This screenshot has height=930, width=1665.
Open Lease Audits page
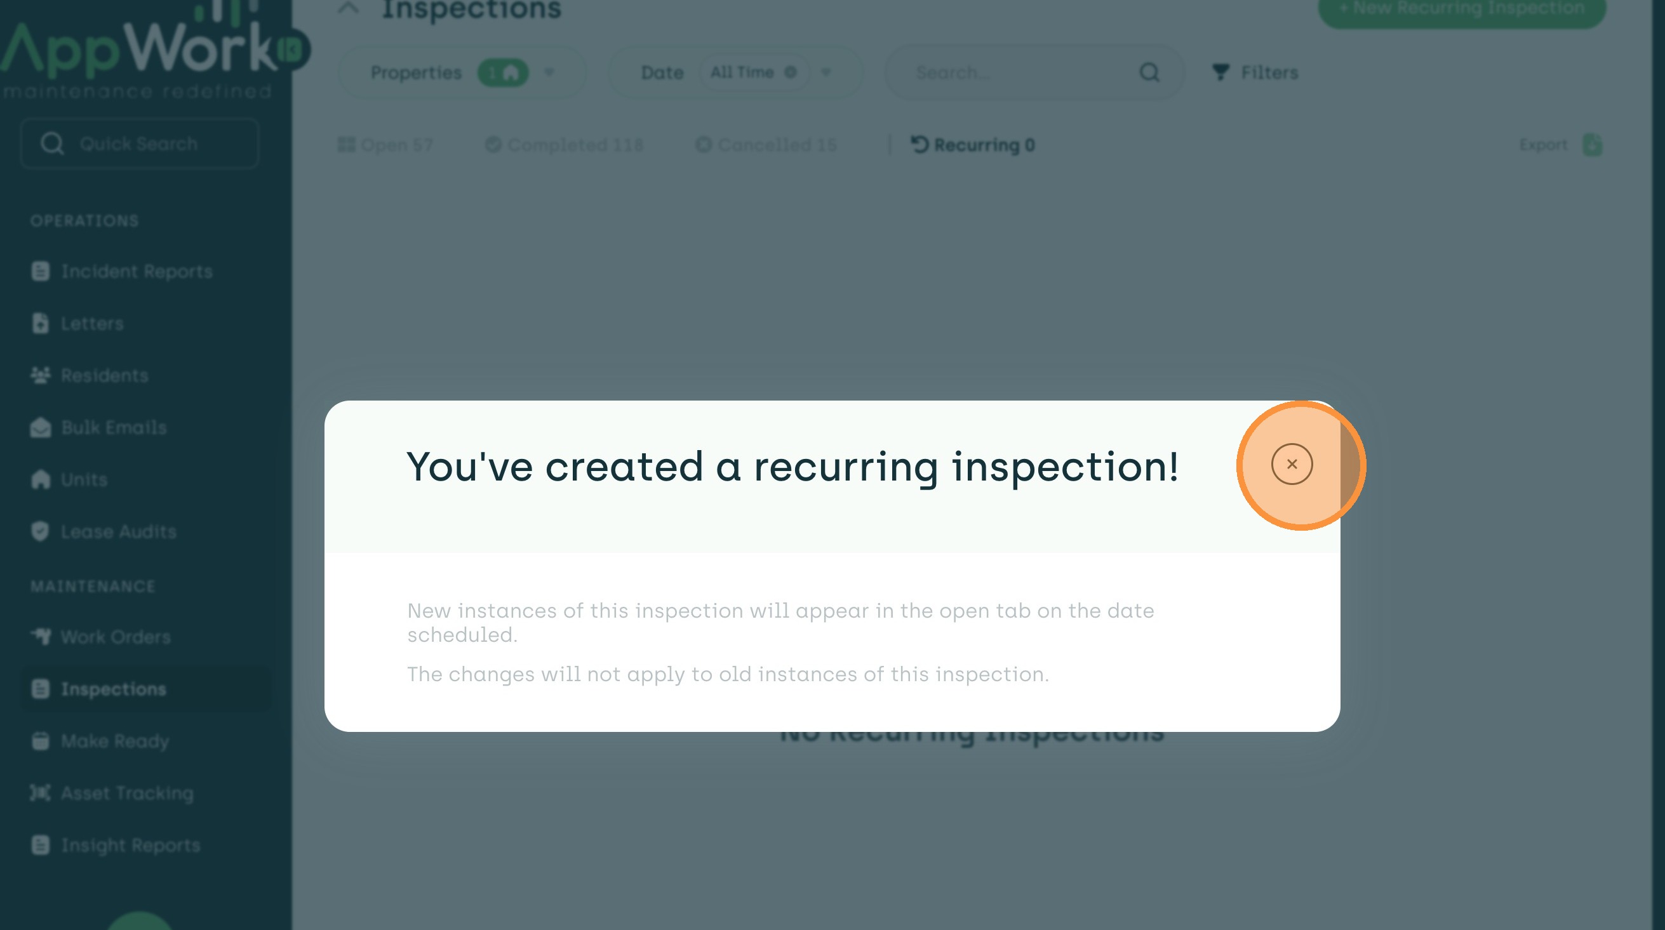coord(117,531)
